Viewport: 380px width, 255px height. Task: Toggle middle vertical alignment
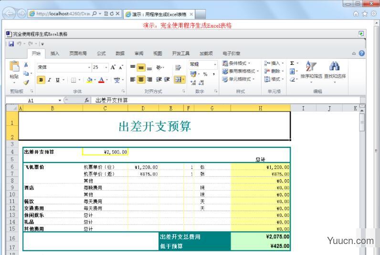pos(141,68)
